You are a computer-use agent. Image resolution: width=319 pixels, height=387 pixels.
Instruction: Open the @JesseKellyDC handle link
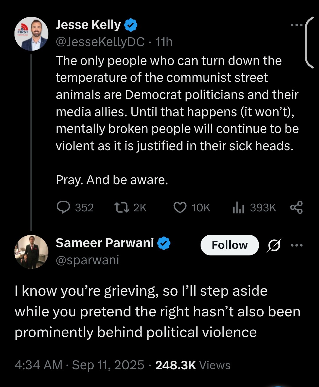point(100,42)
